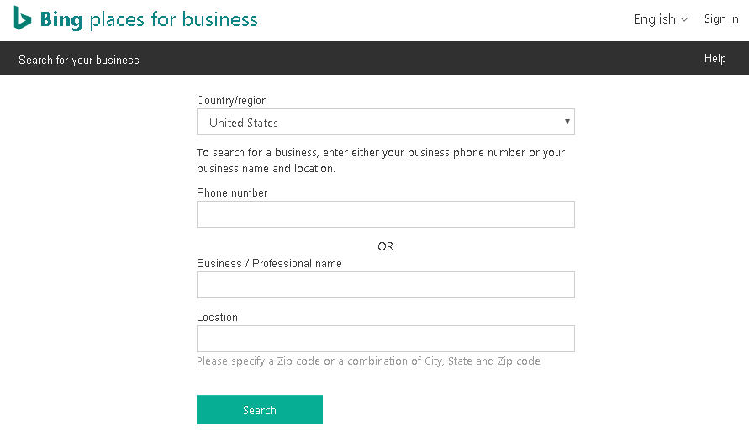Click the "OR" separator text
Viewport: 749px width, 437px height.
(x=385, y=247)
